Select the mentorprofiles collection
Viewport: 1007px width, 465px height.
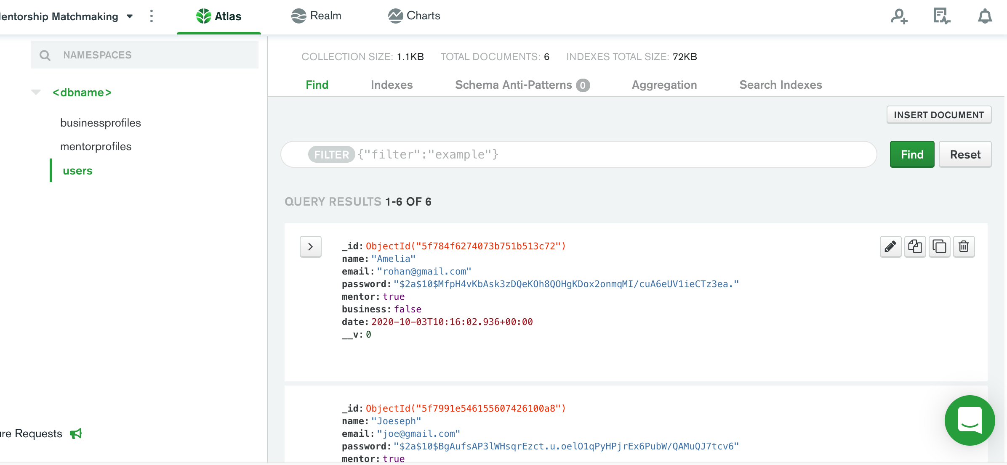(96, 146)
